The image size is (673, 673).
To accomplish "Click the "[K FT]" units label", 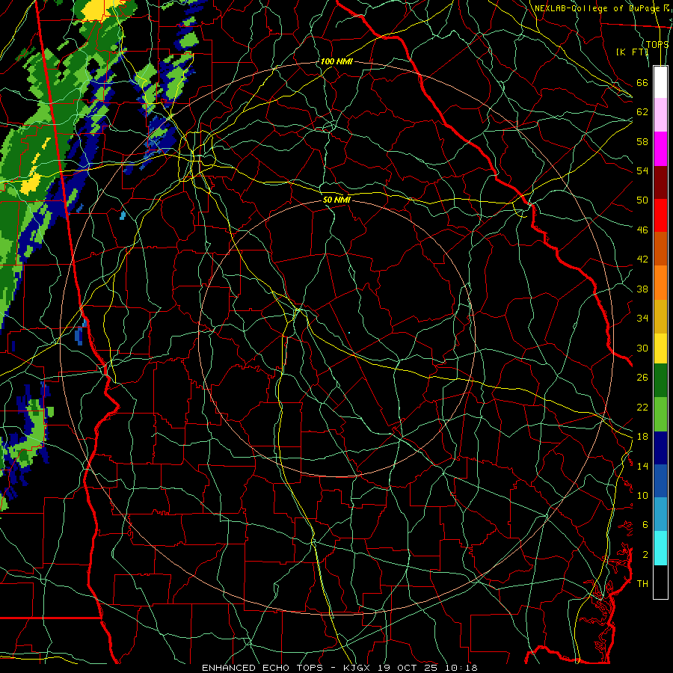I will pos(633,52).
